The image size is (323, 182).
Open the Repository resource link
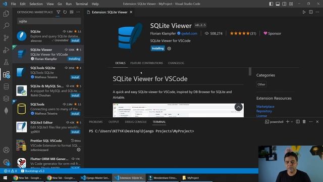point(264,111)
